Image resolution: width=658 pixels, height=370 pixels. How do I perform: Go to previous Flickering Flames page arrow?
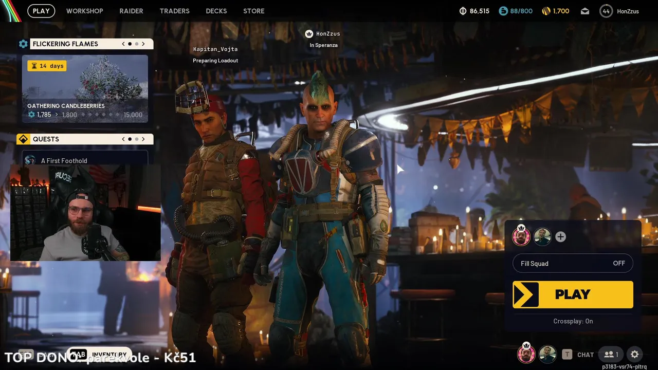[x=123, y=44]
